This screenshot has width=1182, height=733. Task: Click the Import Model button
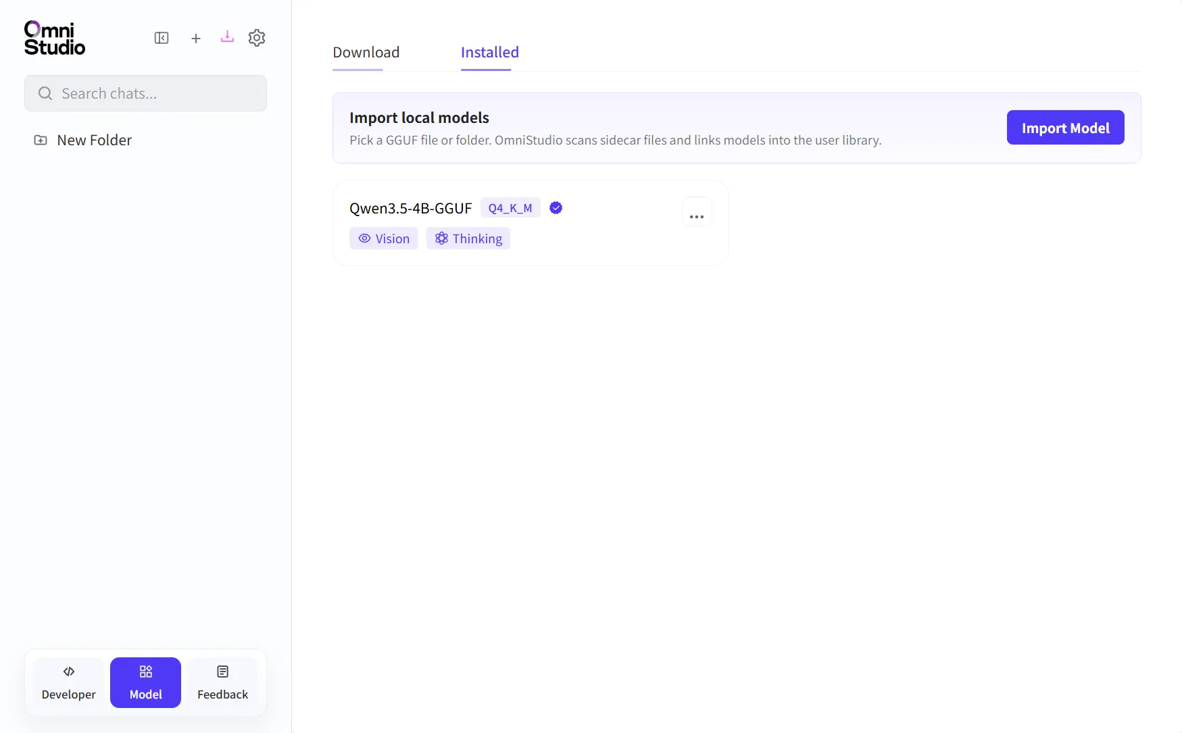pyautogui.click(x=1066, y=128)
